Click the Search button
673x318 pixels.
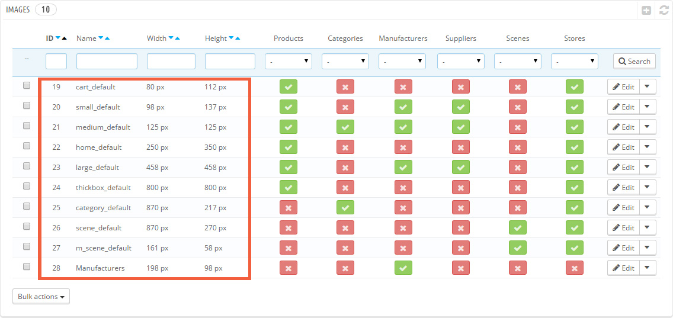click(x=634, y=62)
